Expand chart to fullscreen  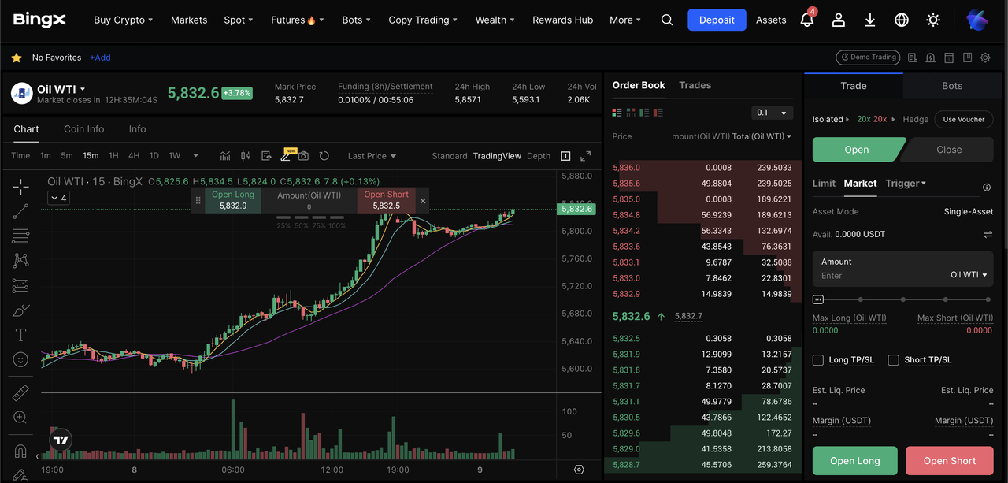click(586, 156)
